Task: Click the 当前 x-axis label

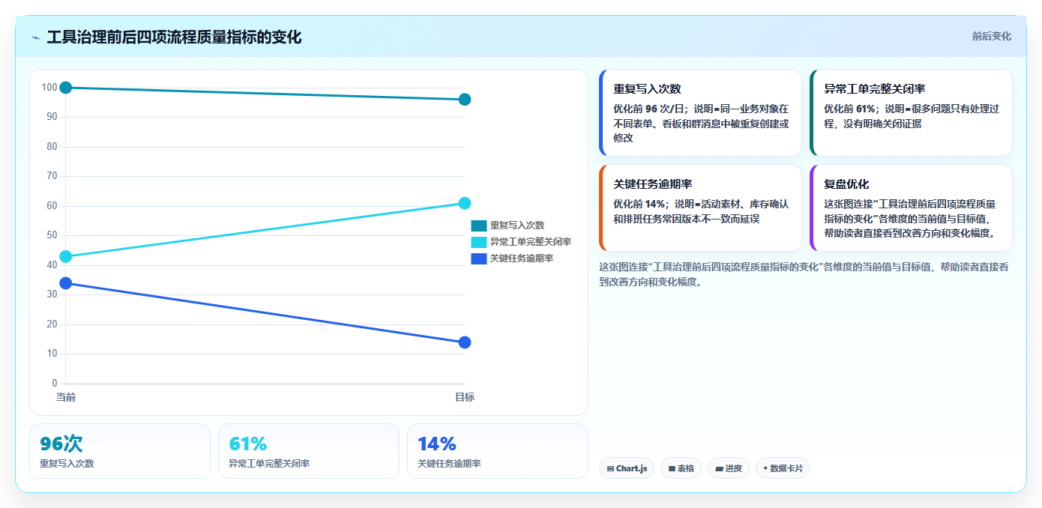Action: (x=66, y=397)
